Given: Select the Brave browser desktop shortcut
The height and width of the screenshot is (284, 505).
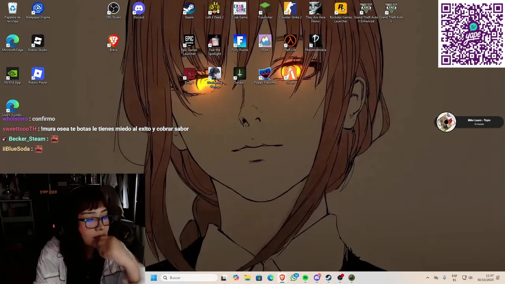Looking at the screenshot, I should pos(114,43).
